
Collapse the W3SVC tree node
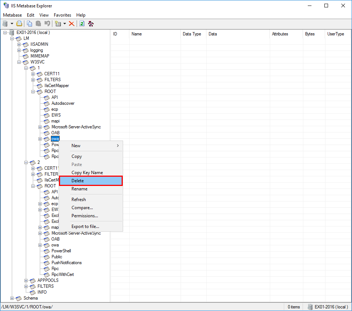[x=19, y=62]
